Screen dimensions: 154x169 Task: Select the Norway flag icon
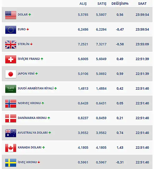coord(11,104)
